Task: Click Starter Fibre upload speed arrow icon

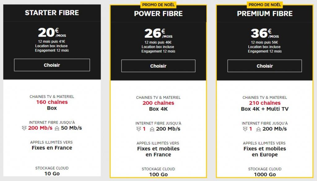Action: (x=57, y=128)
